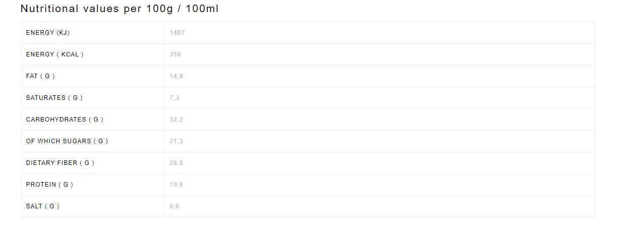
Task: Select the ENERGY (KJ) row label
Action: click(x=48, y=33)
